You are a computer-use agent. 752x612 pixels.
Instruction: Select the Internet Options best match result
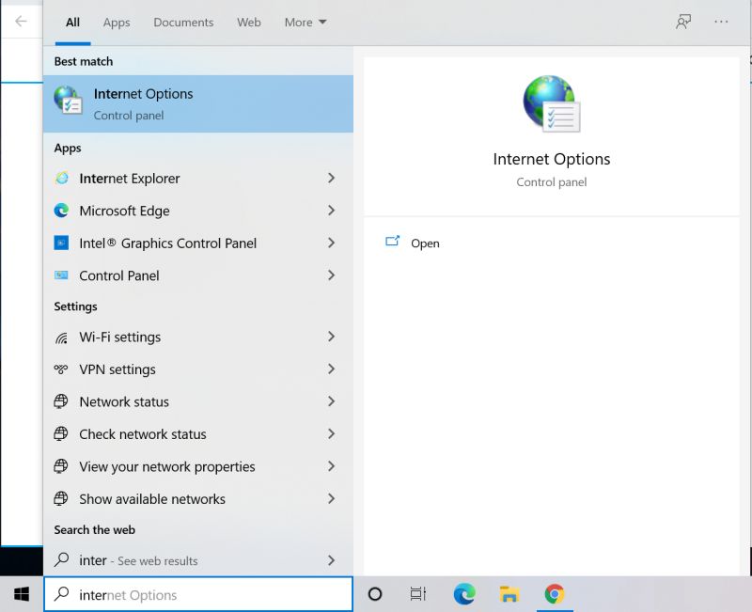[x=198, y=103]
